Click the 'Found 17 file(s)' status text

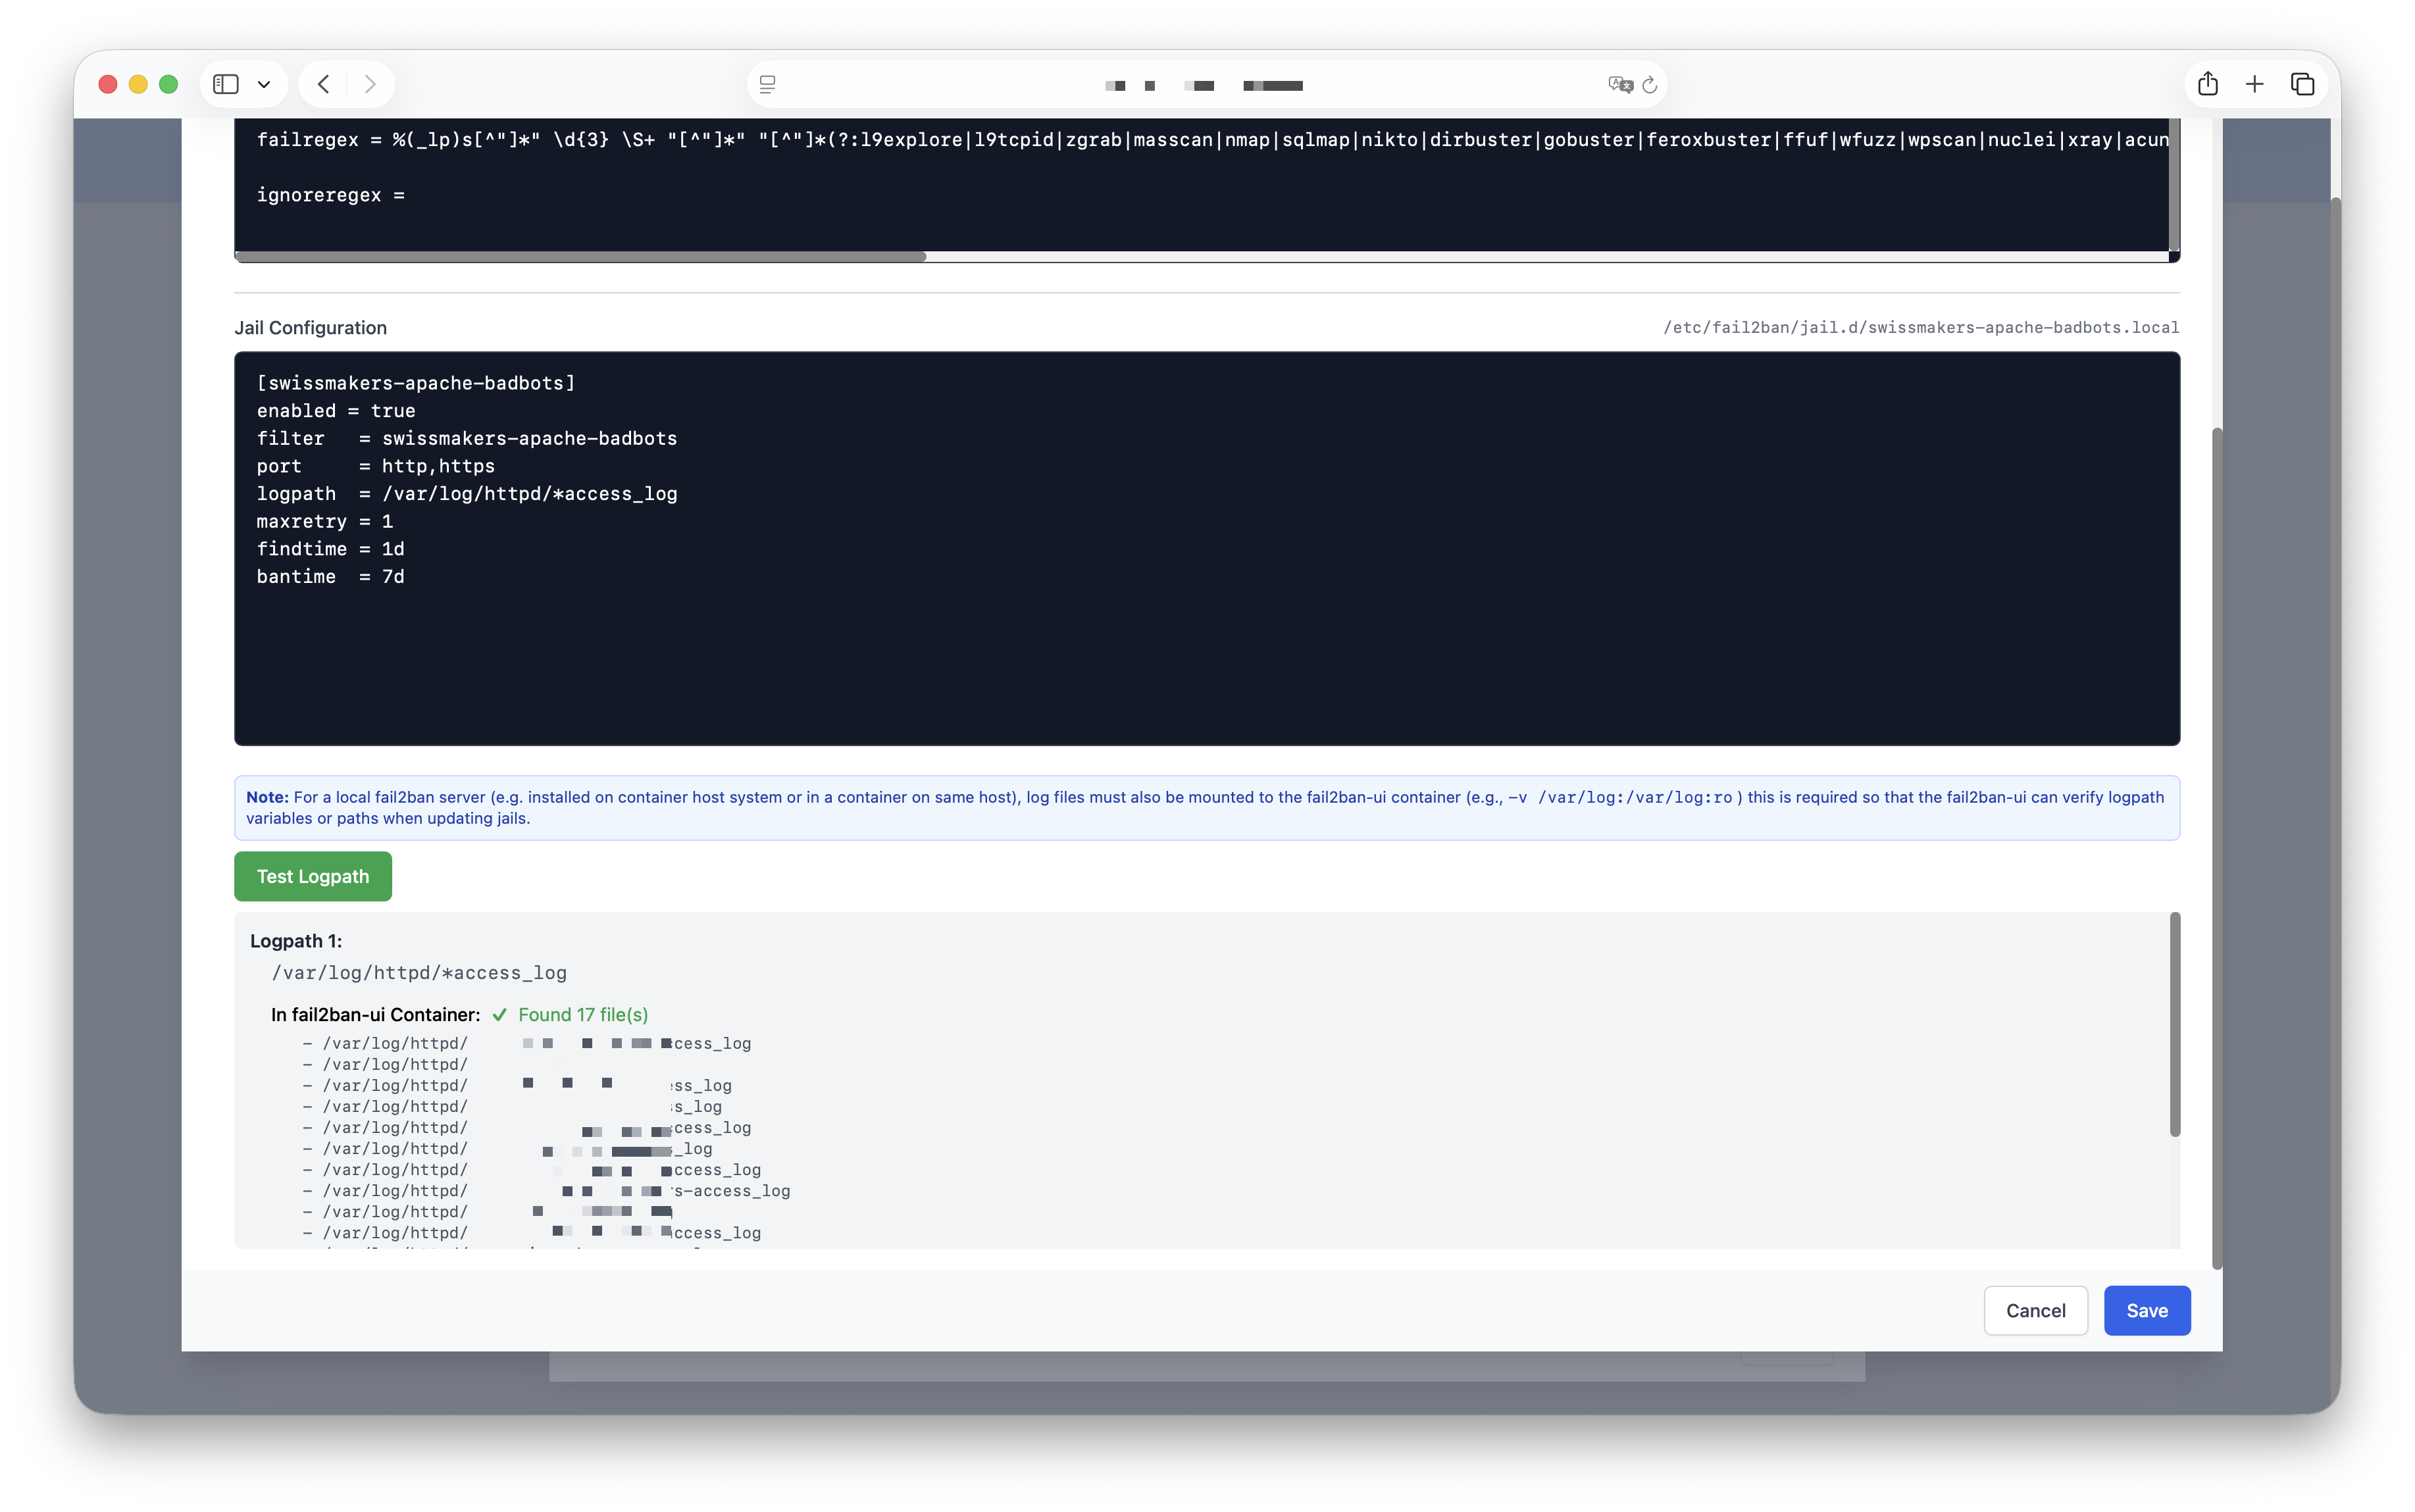583,1014
